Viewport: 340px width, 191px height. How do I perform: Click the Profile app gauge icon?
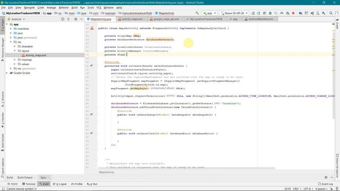point(282,13)
